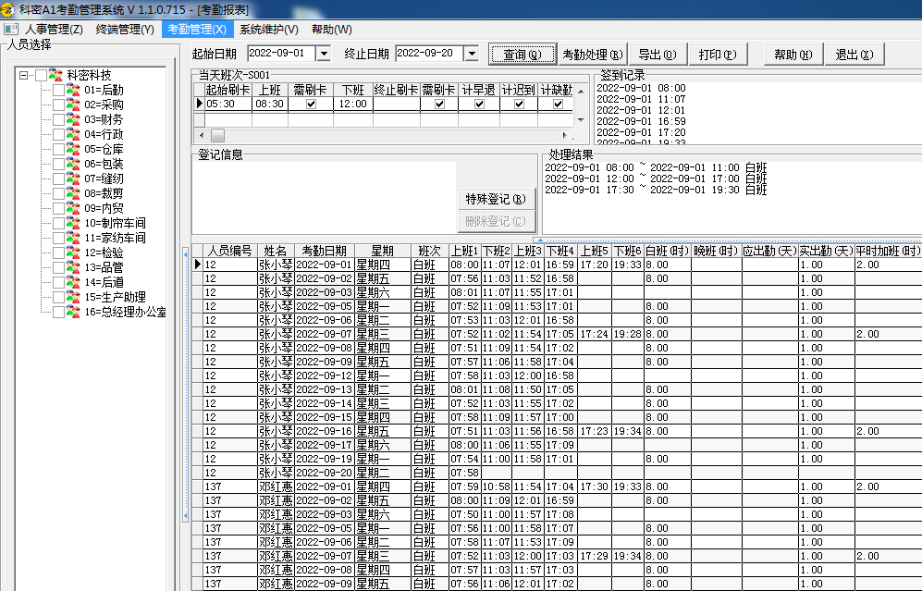The image size is (922, 591).
Task: Select tree item 15=生产助理
Action: (115, 297)
